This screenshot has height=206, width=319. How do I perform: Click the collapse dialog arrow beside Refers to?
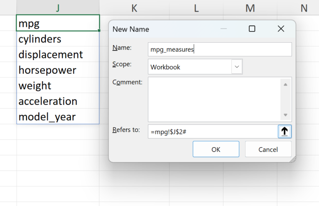[285, 132]
